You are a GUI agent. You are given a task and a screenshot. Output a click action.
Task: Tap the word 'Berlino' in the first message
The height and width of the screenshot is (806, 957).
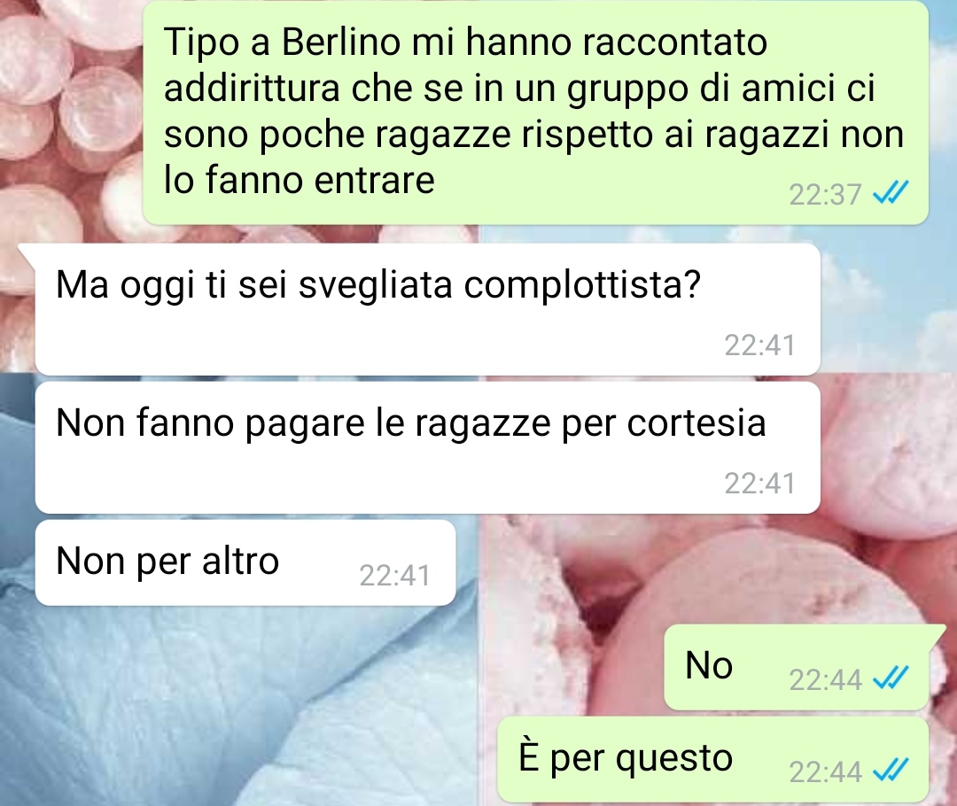point(341,43)
